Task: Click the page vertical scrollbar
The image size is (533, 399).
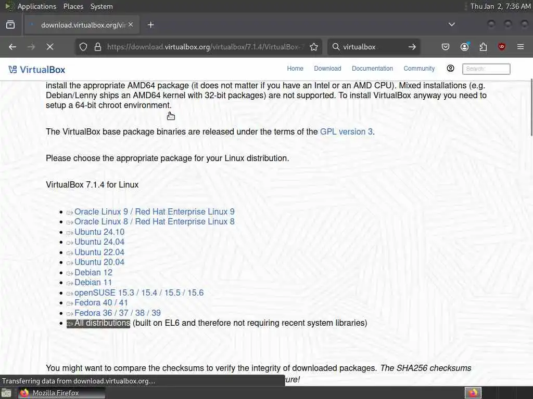Action: [x=531, y=107]
